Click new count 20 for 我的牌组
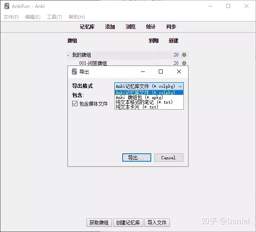Screen dimensions: 256x232 click(176, 55)
